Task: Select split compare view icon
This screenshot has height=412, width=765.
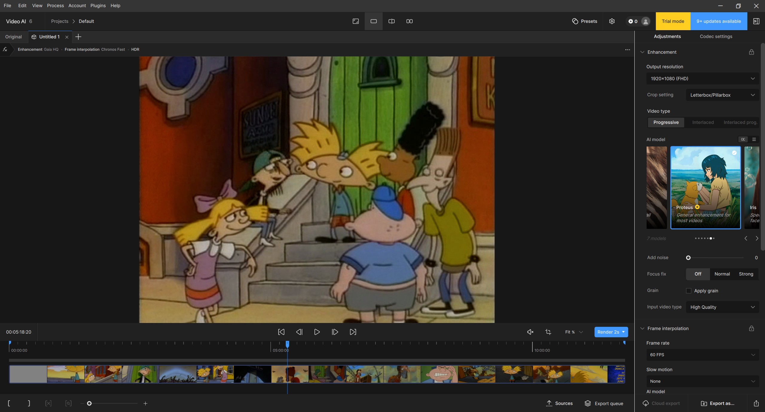Action: point(391,21)
